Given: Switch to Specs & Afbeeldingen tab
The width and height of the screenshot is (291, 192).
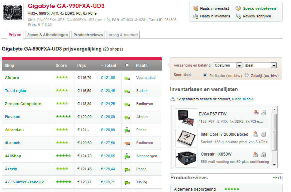Looking at the screenshot, I should coord(47,35).
